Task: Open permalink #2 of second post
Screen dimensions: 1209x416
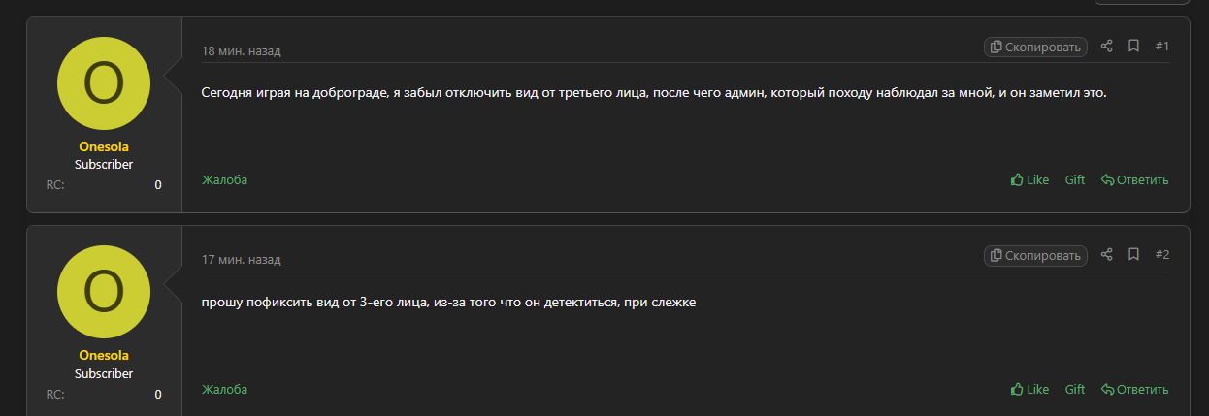Action: point(1162,255)
